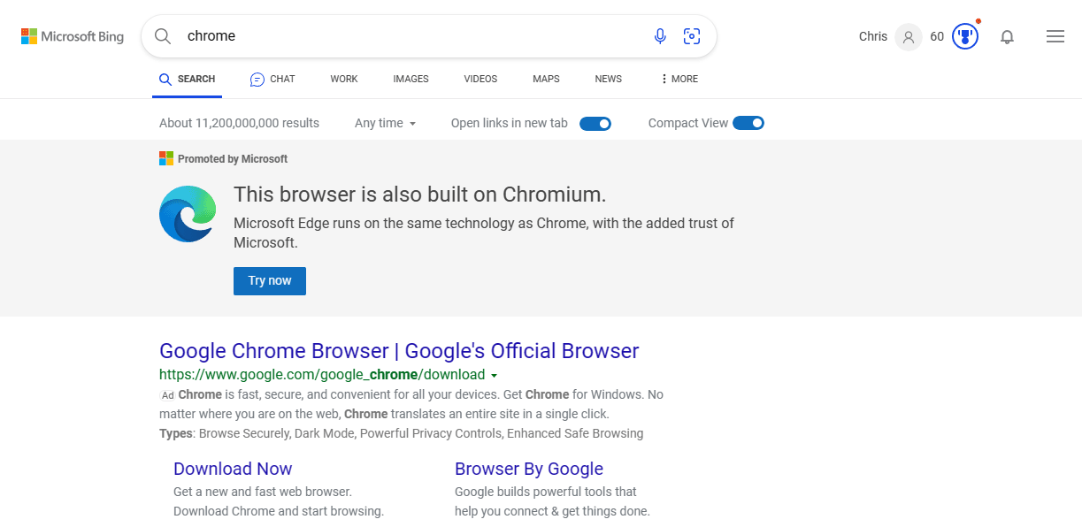Expand the Any time filter dropdown
This screenshot has width=1082, height=527.
(x=386, y=123)
